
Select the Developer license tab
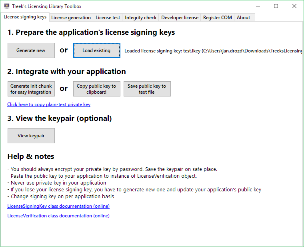[x=180, y=18]
